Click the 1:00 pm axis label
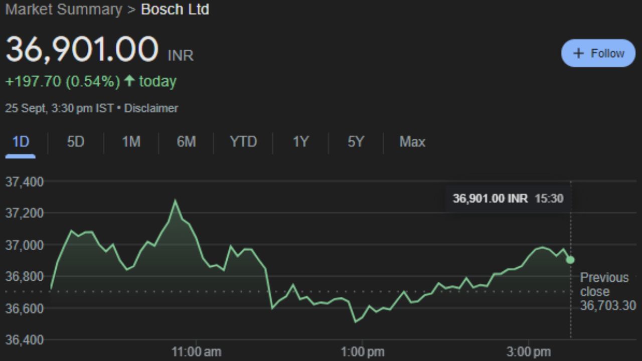Viewport: 642px width, 361px height. point(363,352)
